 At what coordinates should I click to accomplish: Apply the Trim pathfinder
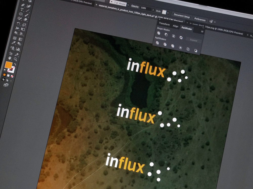pos(165,44)
